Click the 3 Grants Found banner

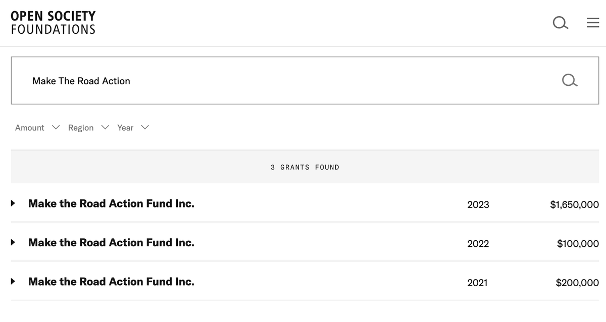[x=305, y=167]
